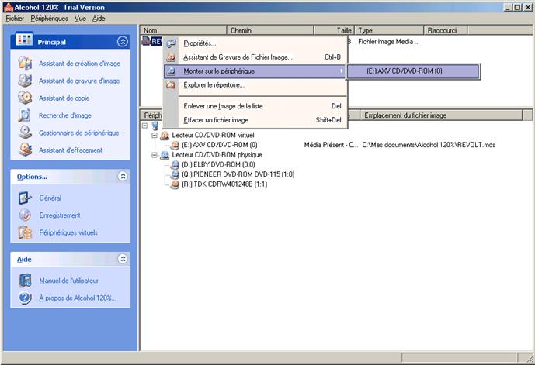Click the user manual book icon
535x365 pixels.
tap(25, 281)
